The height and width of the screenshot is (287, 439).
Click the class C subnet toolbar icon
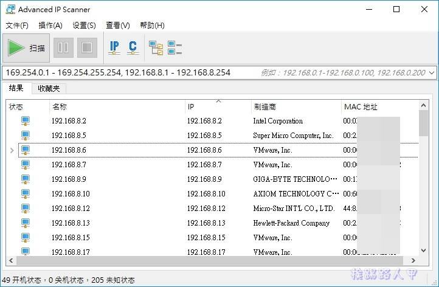tap(133, 47)
